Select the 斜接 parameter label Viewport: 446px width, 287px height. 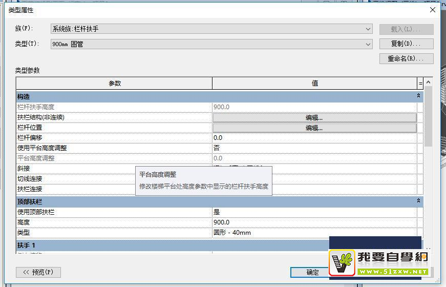coord(24,169)
